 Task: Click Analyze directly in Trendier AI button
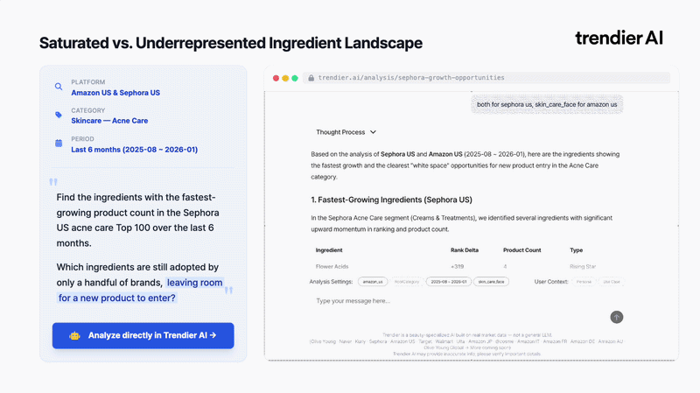[143, 335]
